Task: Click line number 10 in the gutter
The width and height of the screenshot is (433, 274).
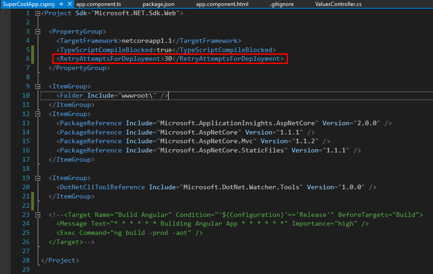Action: coord(26,96)
